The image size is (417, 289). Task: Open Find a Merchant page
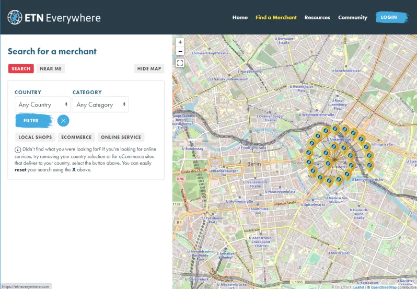[276, 17]
